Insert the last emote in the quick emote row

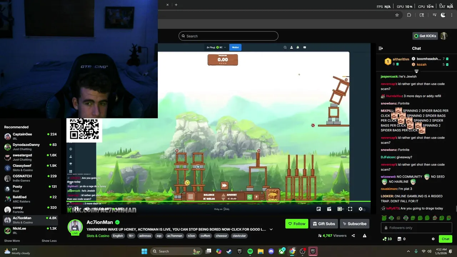click(449, 218)
